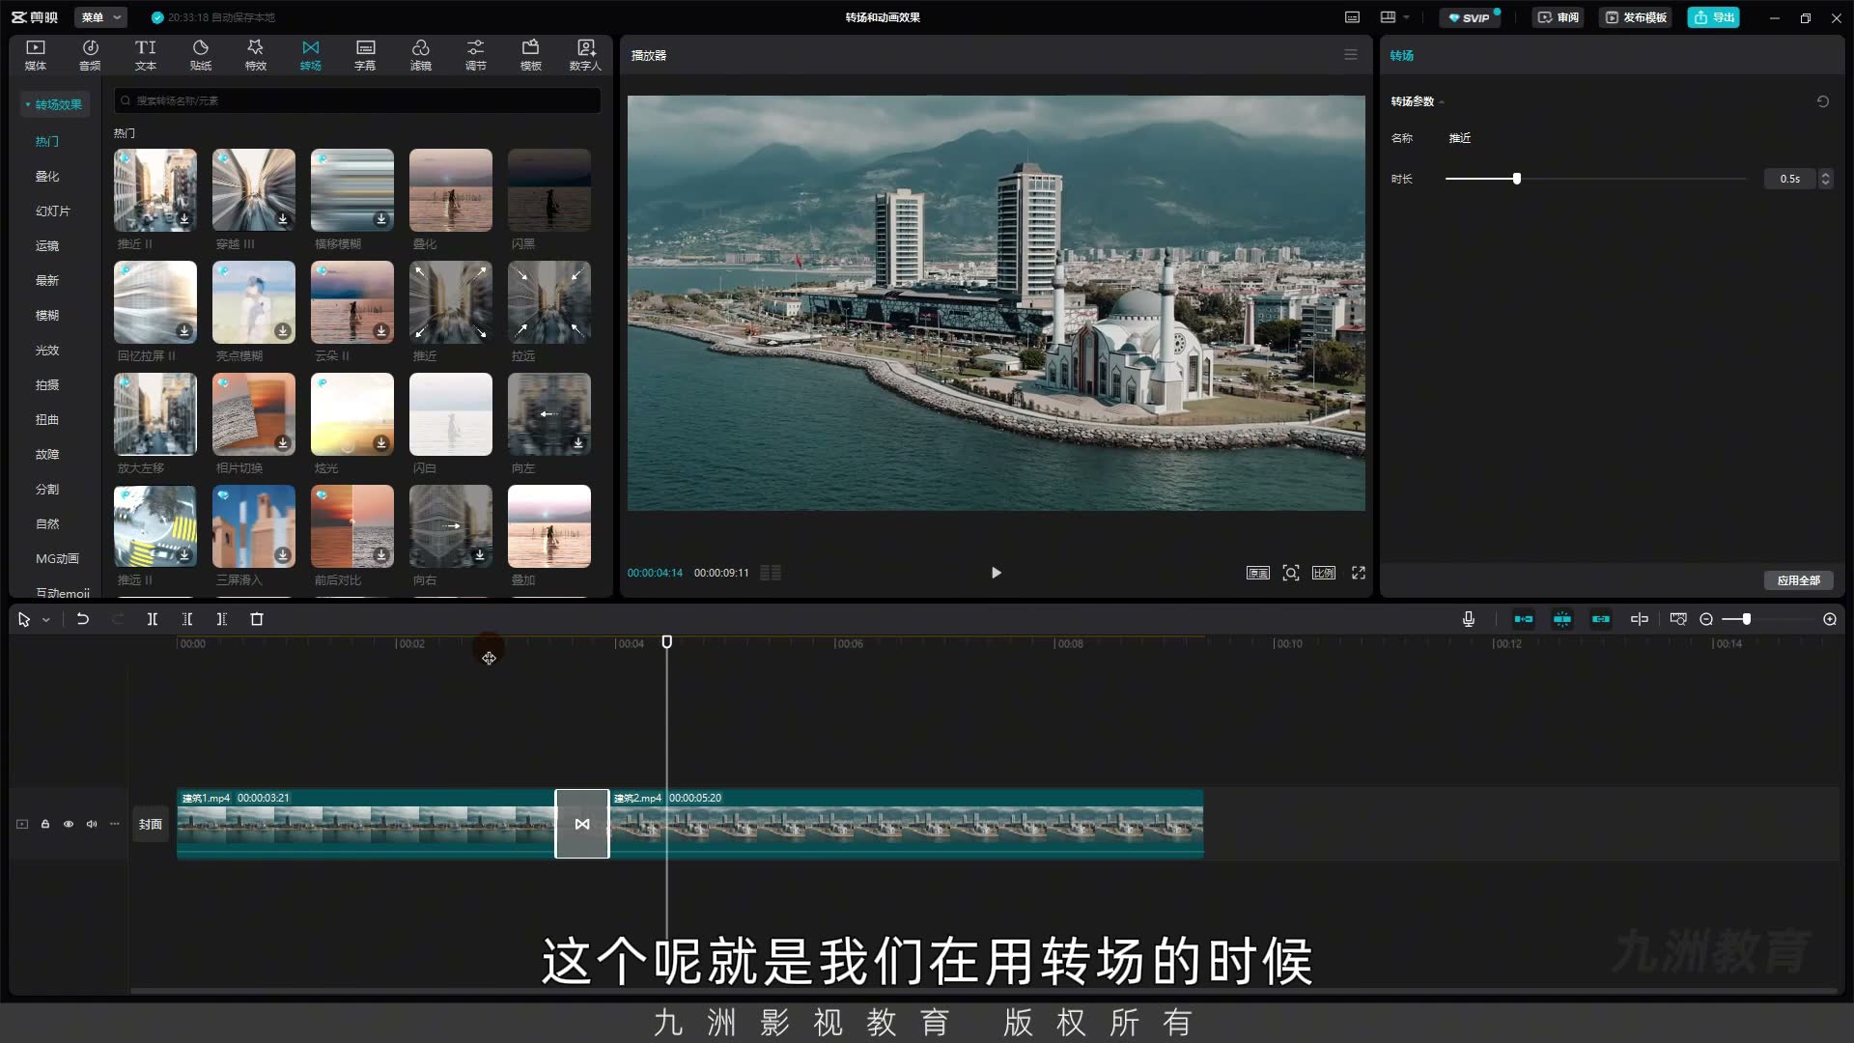Enter fullscreen preview mode
1854x1043 pixels.
click(1359, 573)
